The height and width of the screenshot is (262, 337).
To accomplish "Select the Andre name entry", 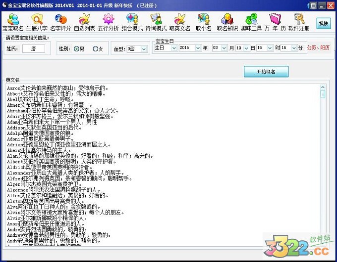I will pyautogui.click(x=47, y=229).
